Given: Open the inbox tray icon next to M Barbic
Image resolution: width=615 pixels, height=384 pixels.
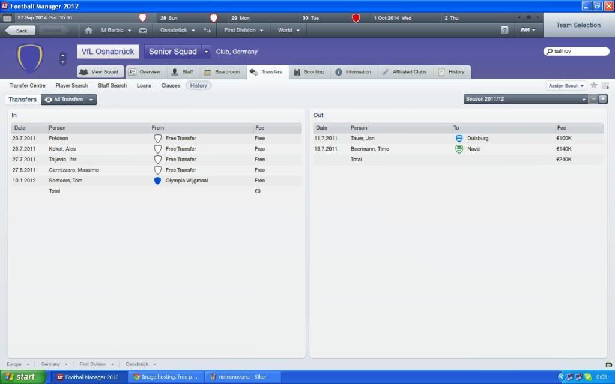Looking at the screenshot, I should [143, 30].
